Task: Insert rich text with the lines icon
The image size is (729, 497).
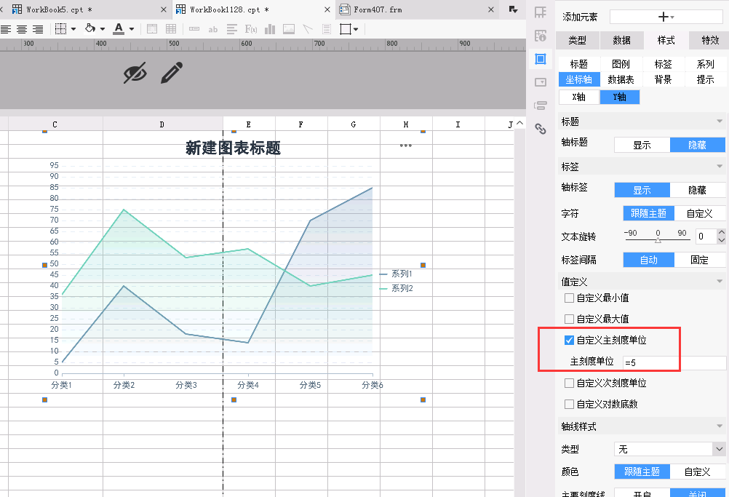Action: (x=232, y=29)
